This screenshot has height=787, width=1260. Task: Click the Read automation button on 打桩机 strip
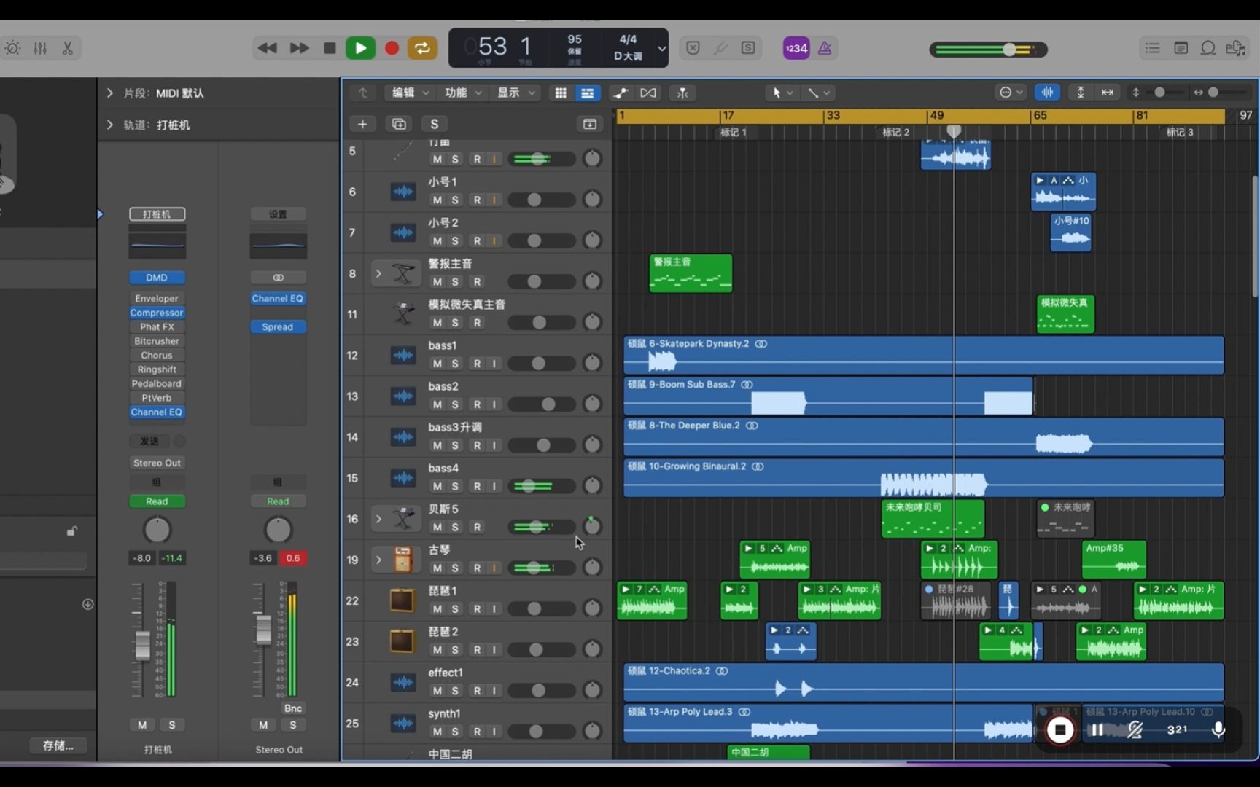(157, 501)
